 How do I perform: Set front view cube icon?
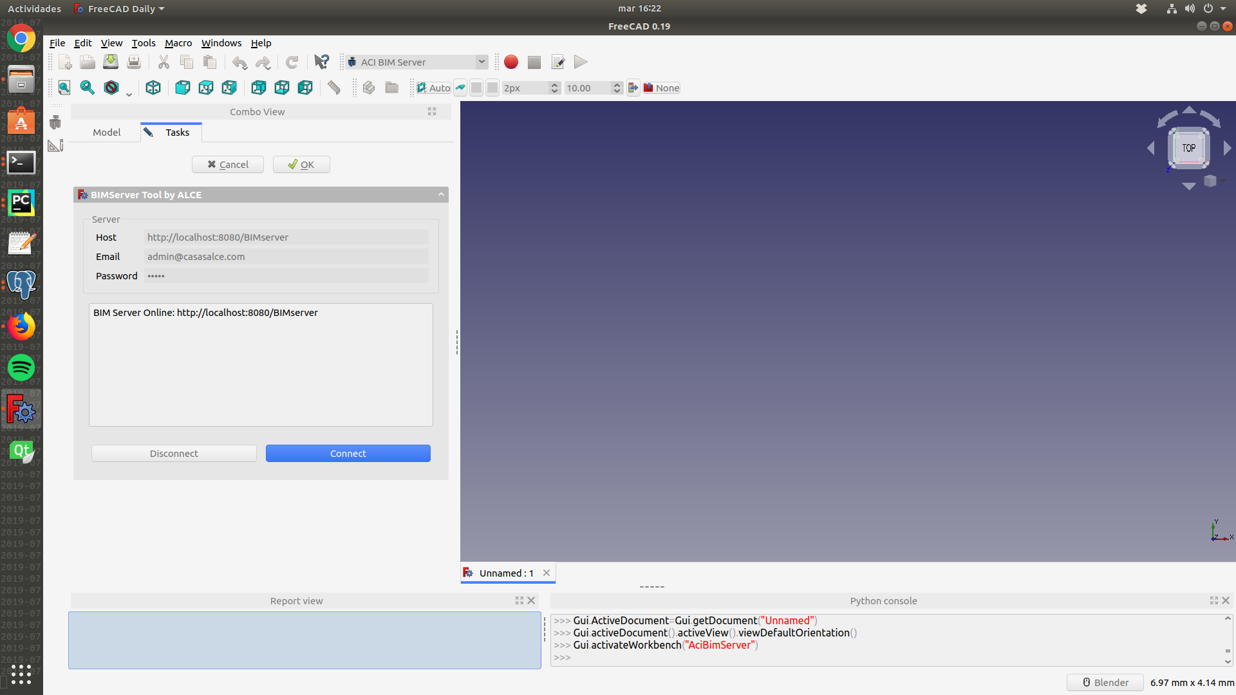(x=183, y=88)
